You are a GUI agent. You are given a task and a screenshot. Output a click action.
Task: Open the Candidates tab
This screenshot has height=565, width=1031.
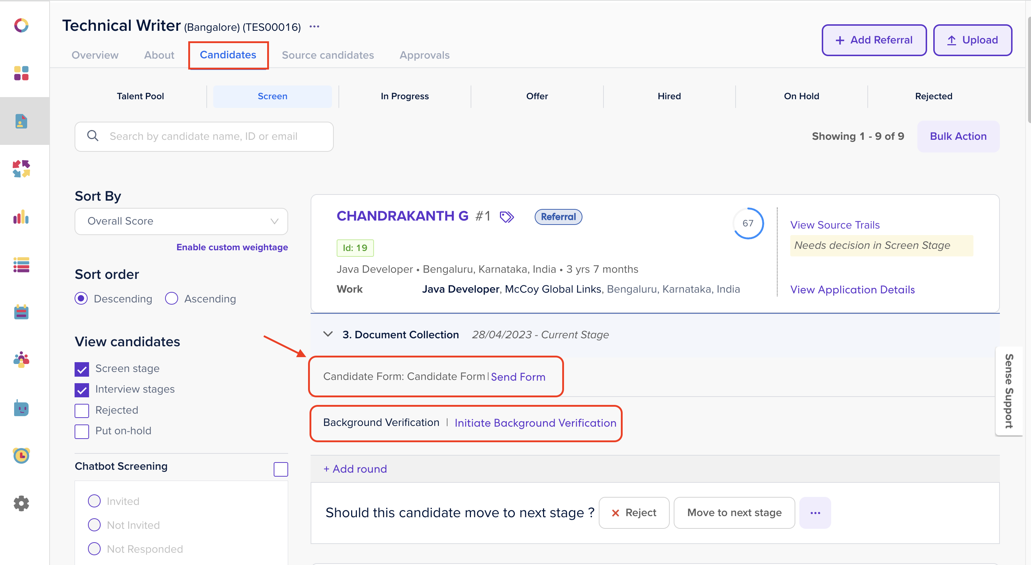[x=228, y=55]
